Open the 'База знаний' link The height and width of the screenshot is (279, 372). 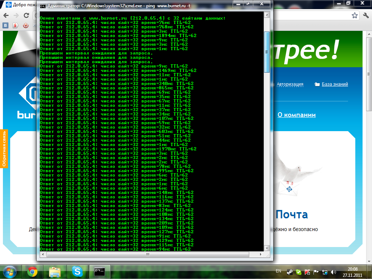point(334,84)
